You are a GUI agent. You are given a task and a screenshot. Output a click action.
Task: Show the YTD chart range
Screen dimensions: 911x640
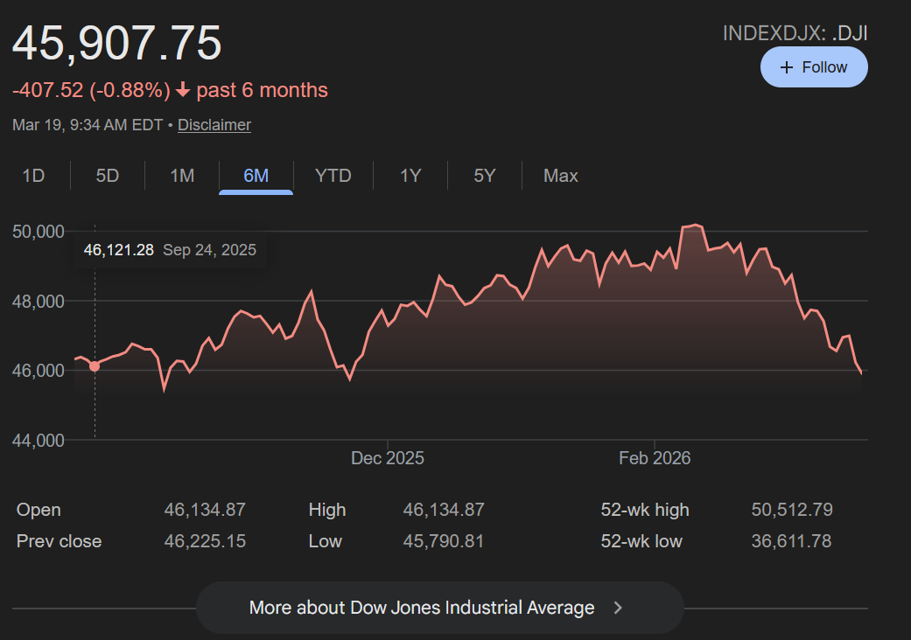333,175
